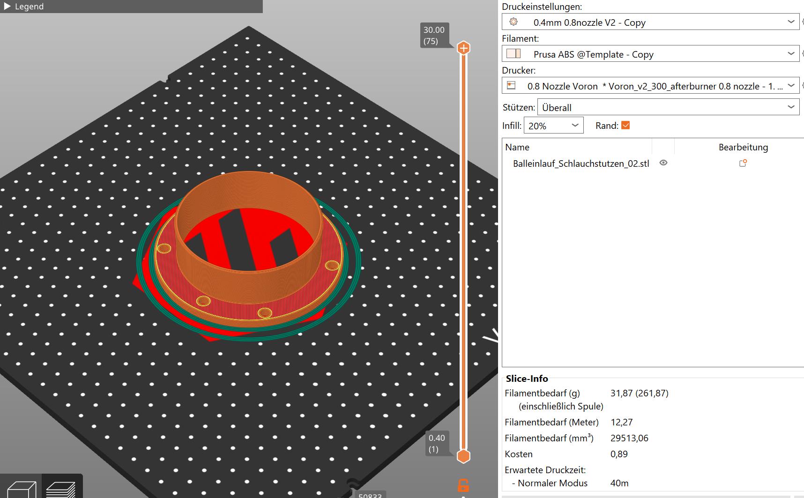Click the Erwartete Druckzeit label
This screenshot has height=498, width=804.
tap(545, 470)
